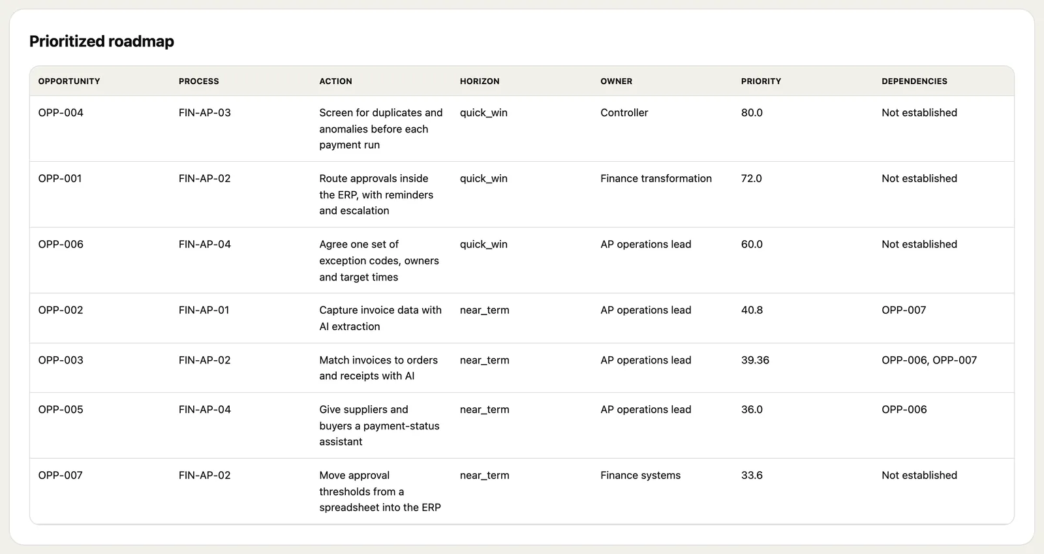Click the OWNER column header
Screen dimensions: 1044x554
[617, 82]
